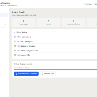Click the Tarama ilerleme durumu progress bar
Viewport: 97px width, 97px height.
pos(55,70)
